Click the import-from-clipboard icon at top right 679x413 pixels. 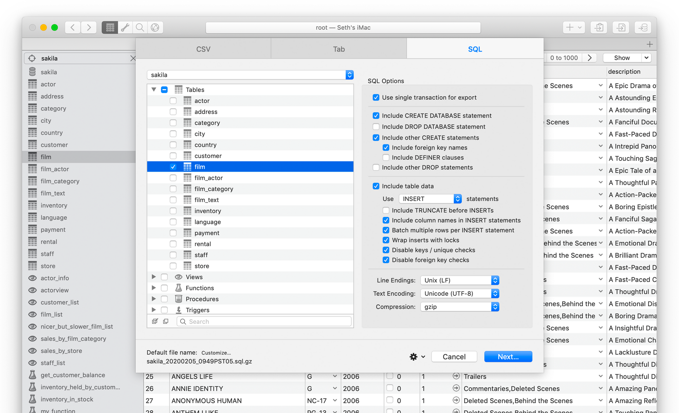coord(599,27)
